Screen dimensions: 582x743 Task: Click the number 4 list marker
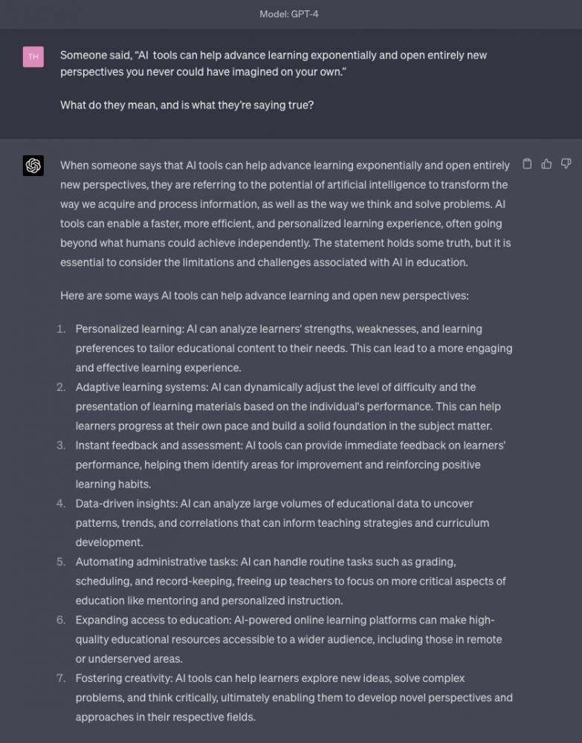pyautogui.click(x=61, y=504)
